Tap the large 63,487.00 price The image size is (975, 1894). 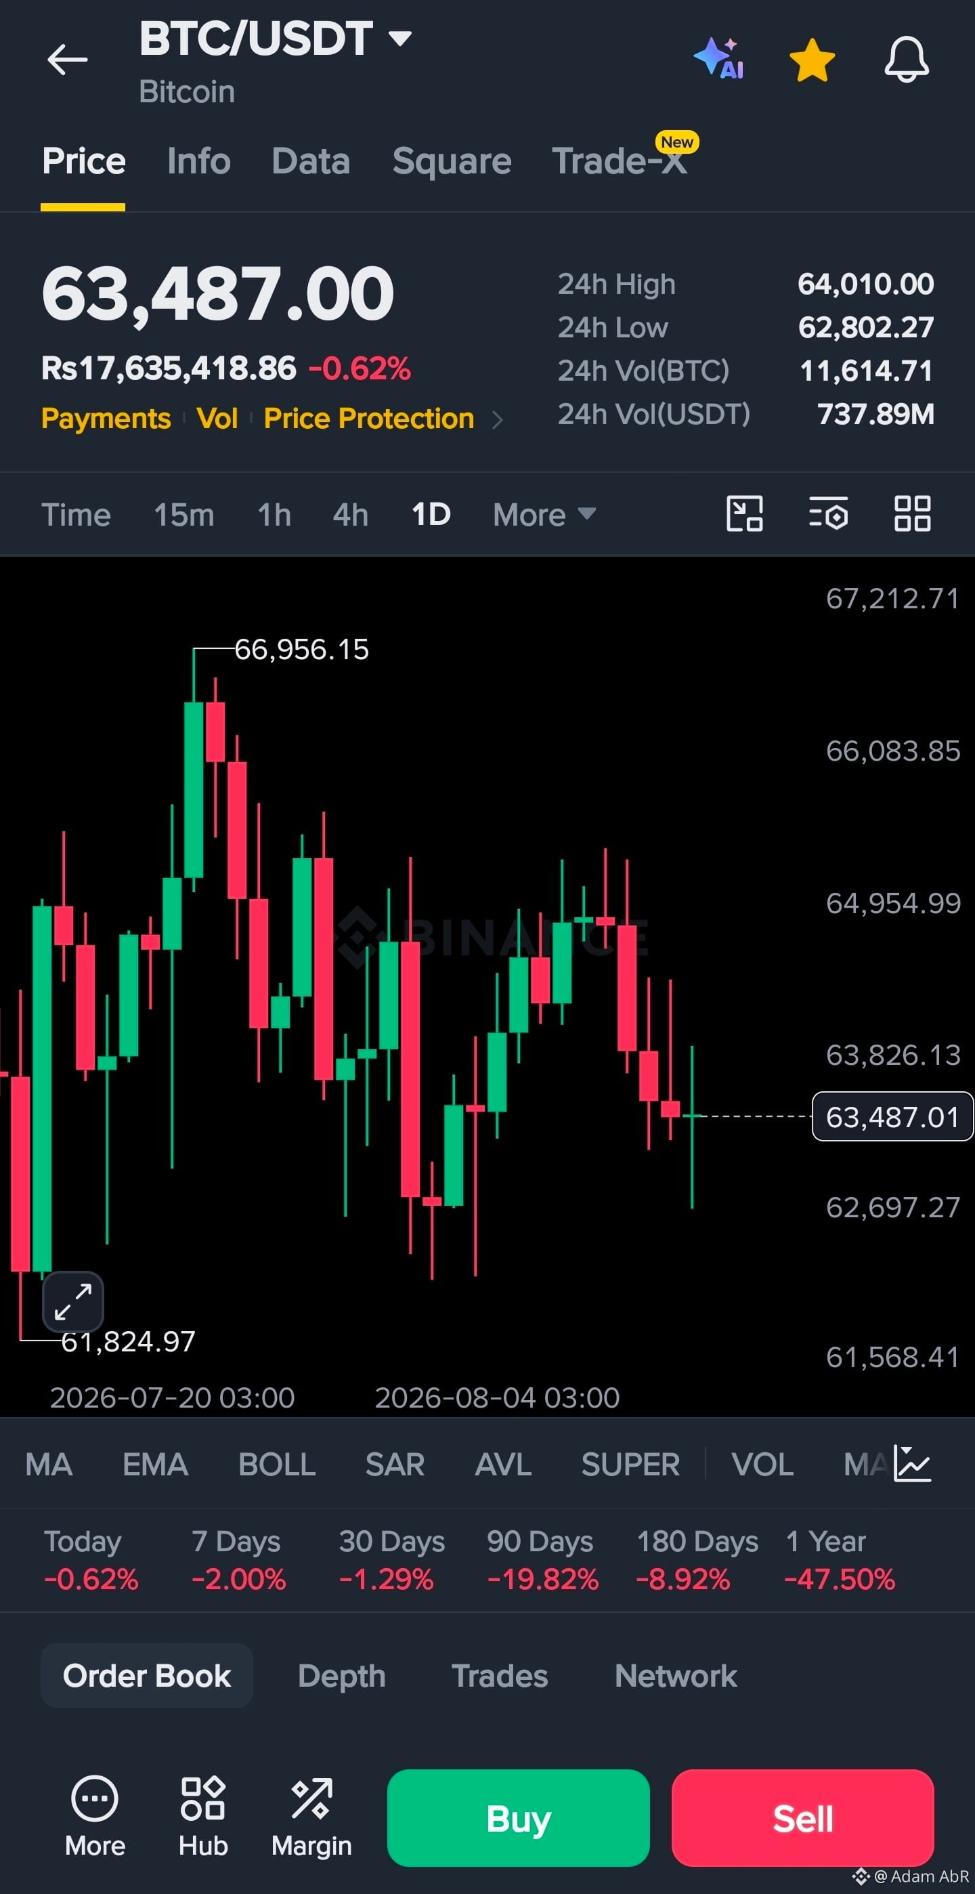(x=218, y=294)
